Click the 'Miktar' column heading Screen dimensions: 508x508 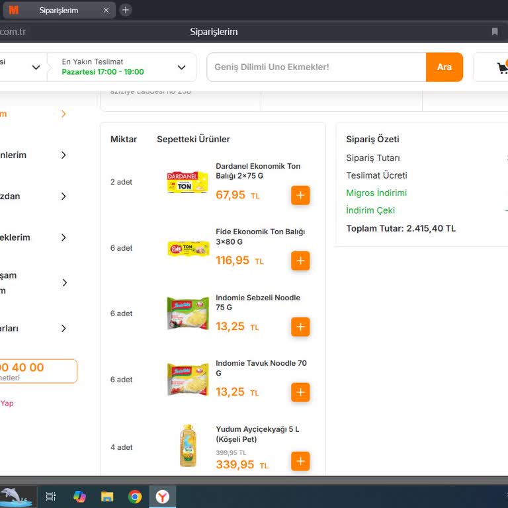pyautogui.click(x=124, y=140)
